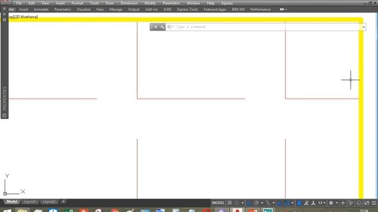
Task: Toggle object snap tracking icon
Action: point(279,203)
